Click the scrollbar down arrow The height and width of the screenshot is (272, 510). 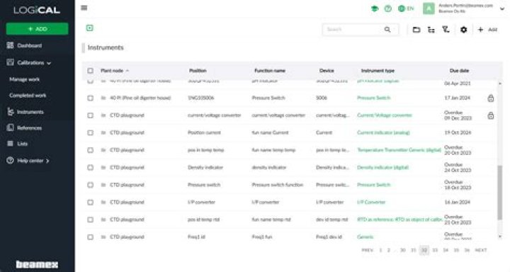coord(500,237)
